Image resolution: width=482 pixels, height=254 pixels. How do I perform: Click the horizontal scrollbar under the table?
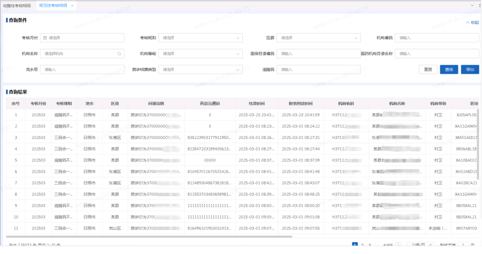coord(181,237)
